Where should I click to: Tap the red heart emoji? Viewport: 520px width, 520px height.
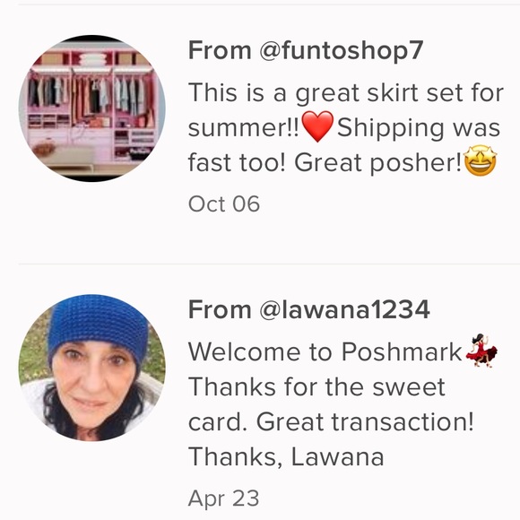coord(317,126)
